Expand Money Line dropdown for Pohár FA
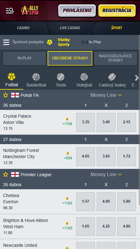Screen dimensions: 140x249 pyautogui.click(x=106, y=95)
